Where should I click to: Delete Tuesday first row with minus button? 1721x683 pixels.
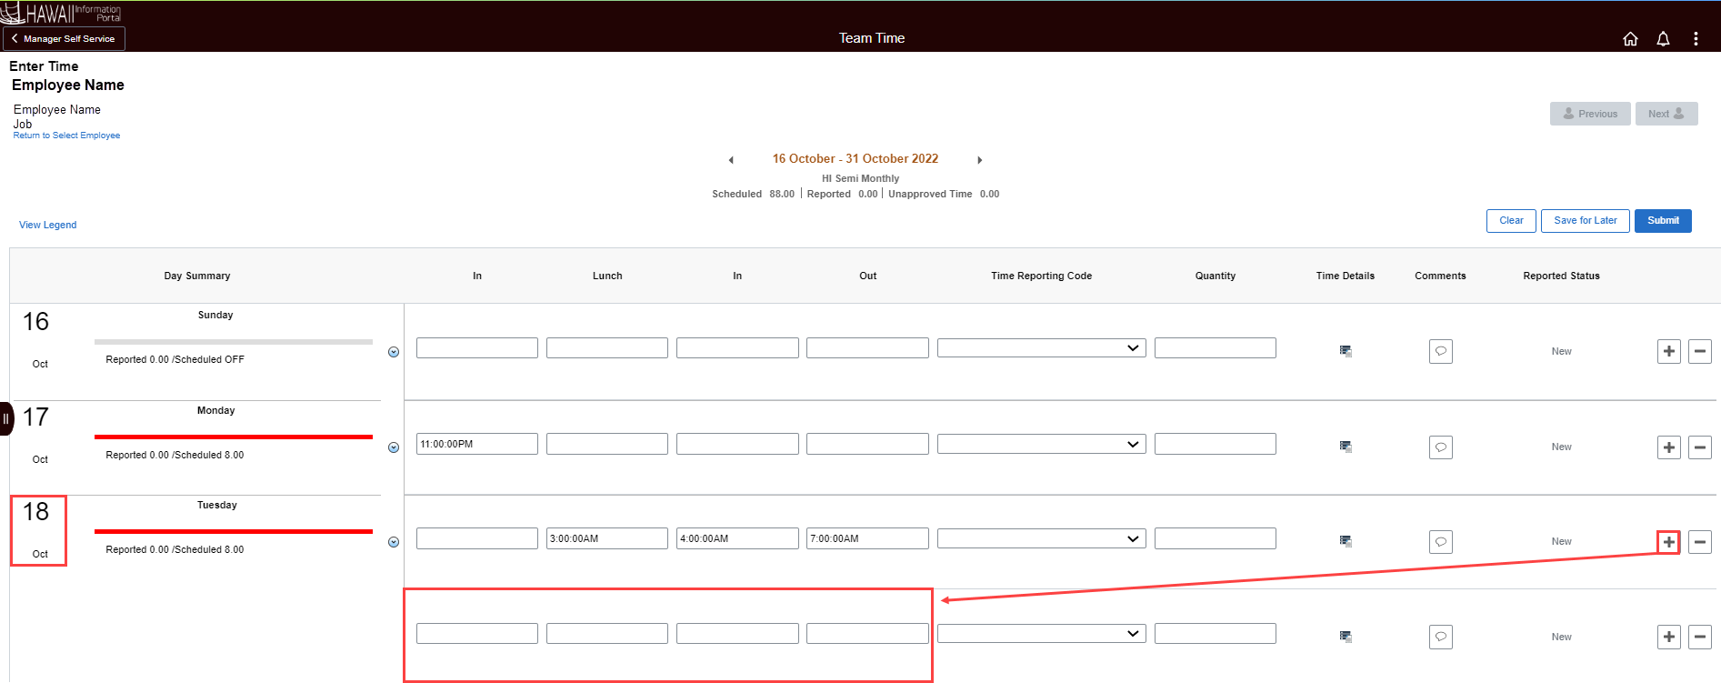coord(1700,542)
